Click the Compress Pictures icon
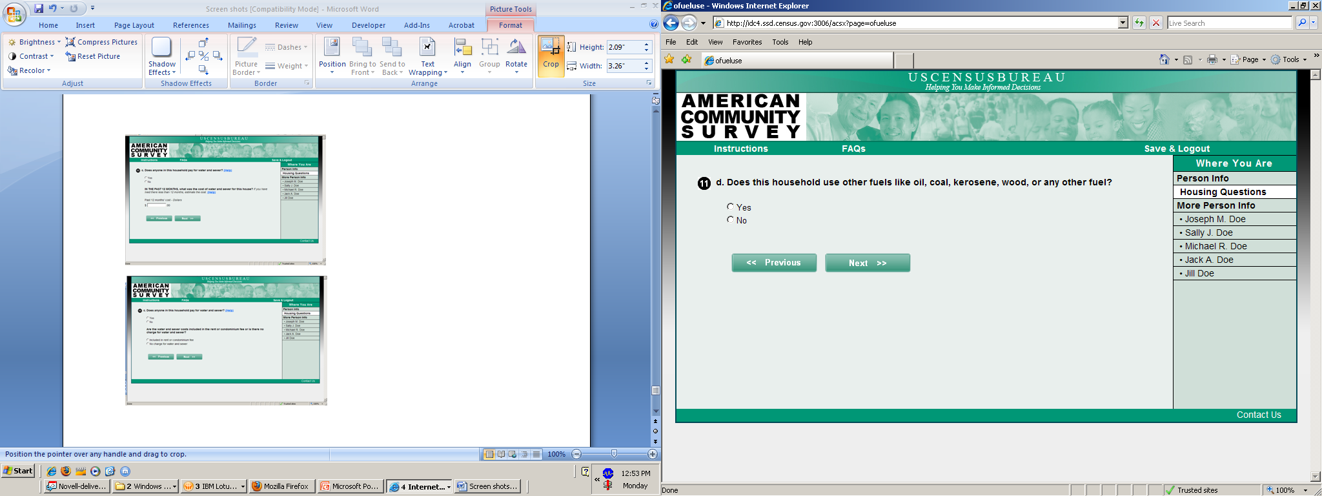The image size is (1322, 496). tap(71, 42)
